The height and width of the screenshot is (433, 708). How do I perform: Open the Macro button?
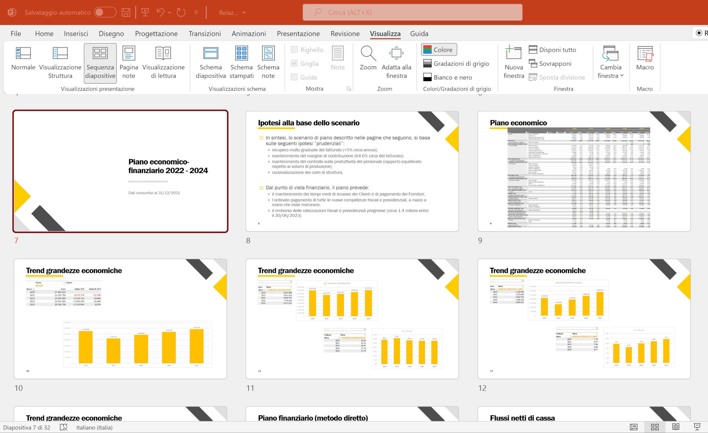[645, 58]
